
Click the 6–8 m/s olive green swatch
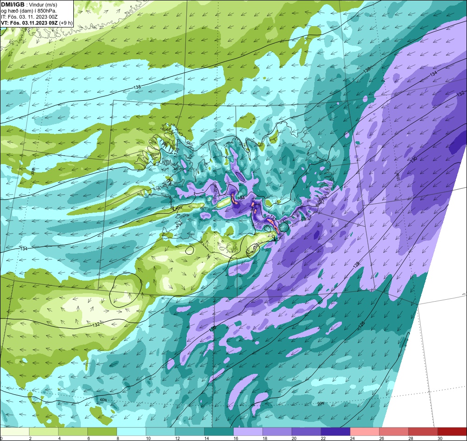coord(102,432)
